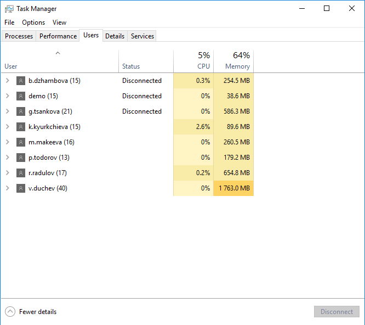Switch to the Processes tab
The height and width of the screenshot is (325, 365).
[x=19, y=36]
